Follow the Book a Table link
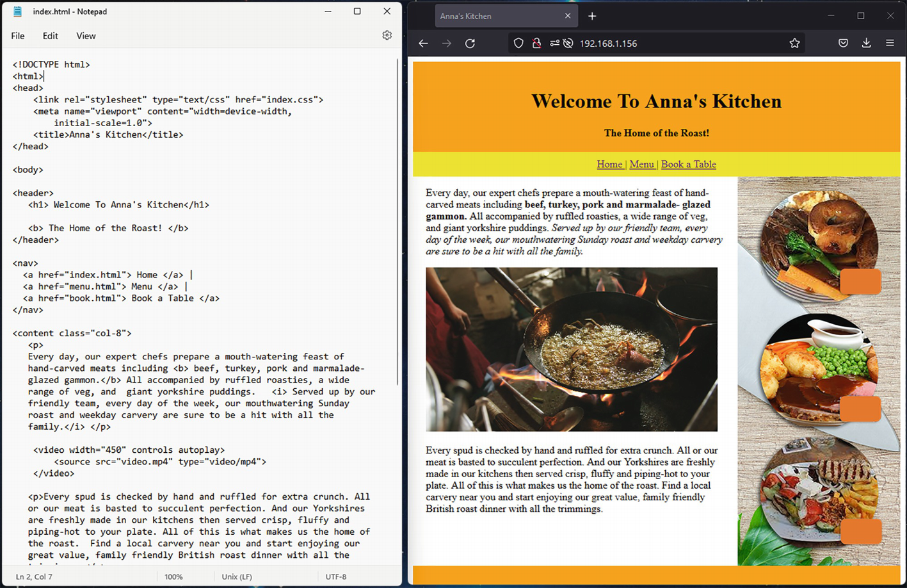The image size is (907, 588). coord(688,165)
